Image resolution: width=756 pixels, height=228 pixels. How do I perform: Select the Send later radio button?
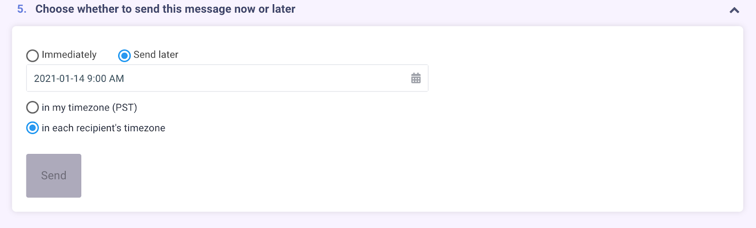(124, 56)
